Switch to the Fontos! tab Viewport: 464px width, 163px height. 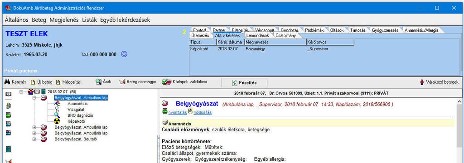[199, 30]
